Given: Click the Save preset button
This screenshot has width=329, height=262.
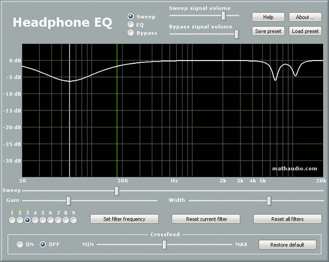Looking at the screenshot, I should (x=268, y=31).
